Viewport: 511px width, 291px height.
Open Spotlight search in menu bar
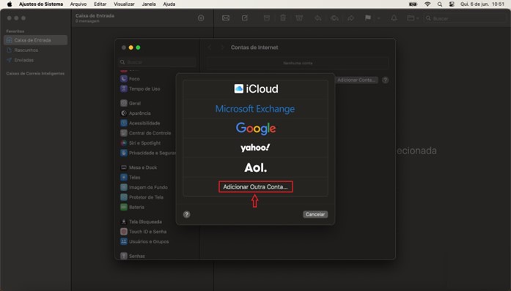pyautogui.click(x=440, y=4)
